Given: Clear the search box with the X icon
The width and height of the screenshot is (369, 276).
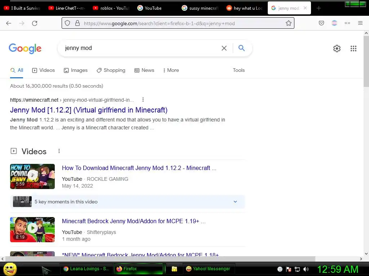Looking at the screenshot, I should [224, 48].
